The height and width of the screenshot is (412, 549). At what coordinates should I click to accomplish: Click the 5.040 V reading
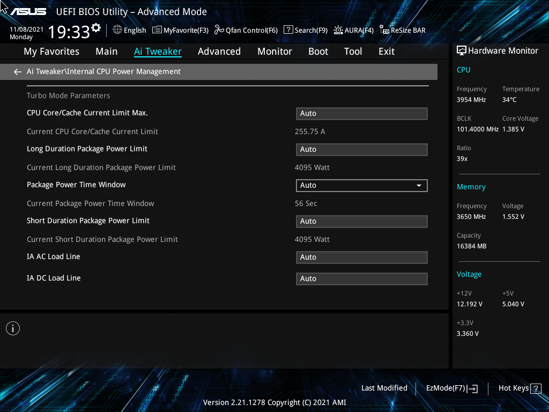pos(513,304)
